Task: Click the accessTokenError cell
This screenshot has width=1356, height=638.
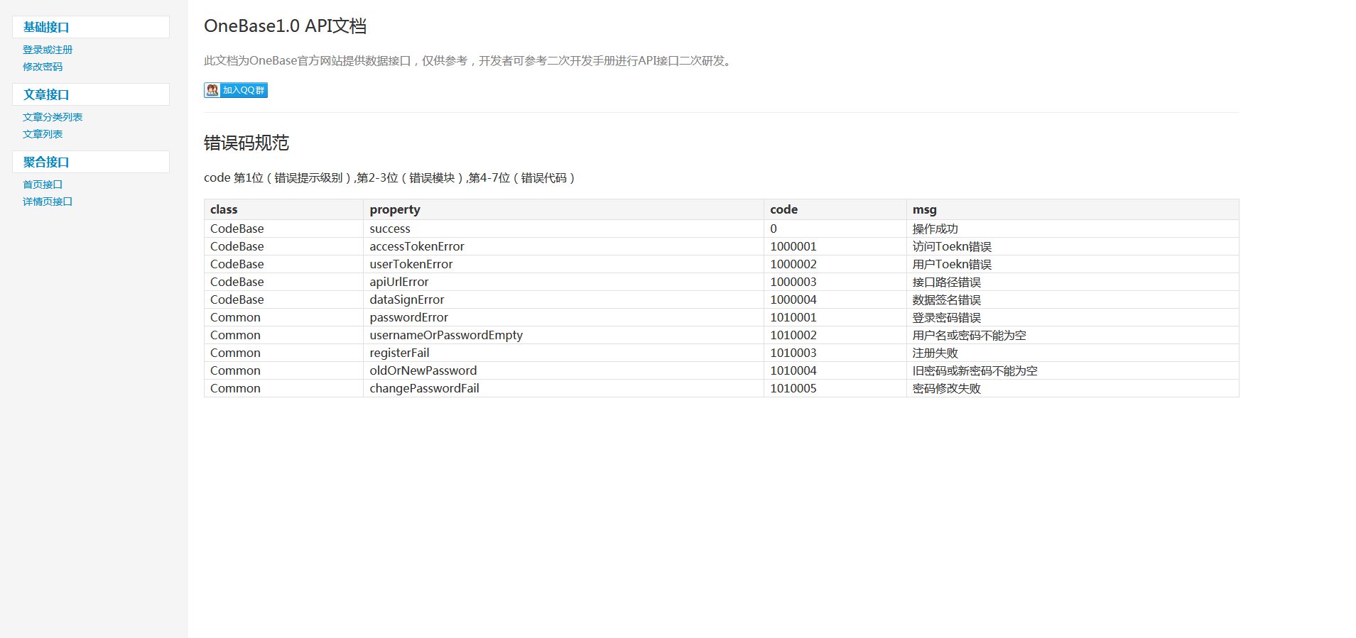Action: pos(563,246)
